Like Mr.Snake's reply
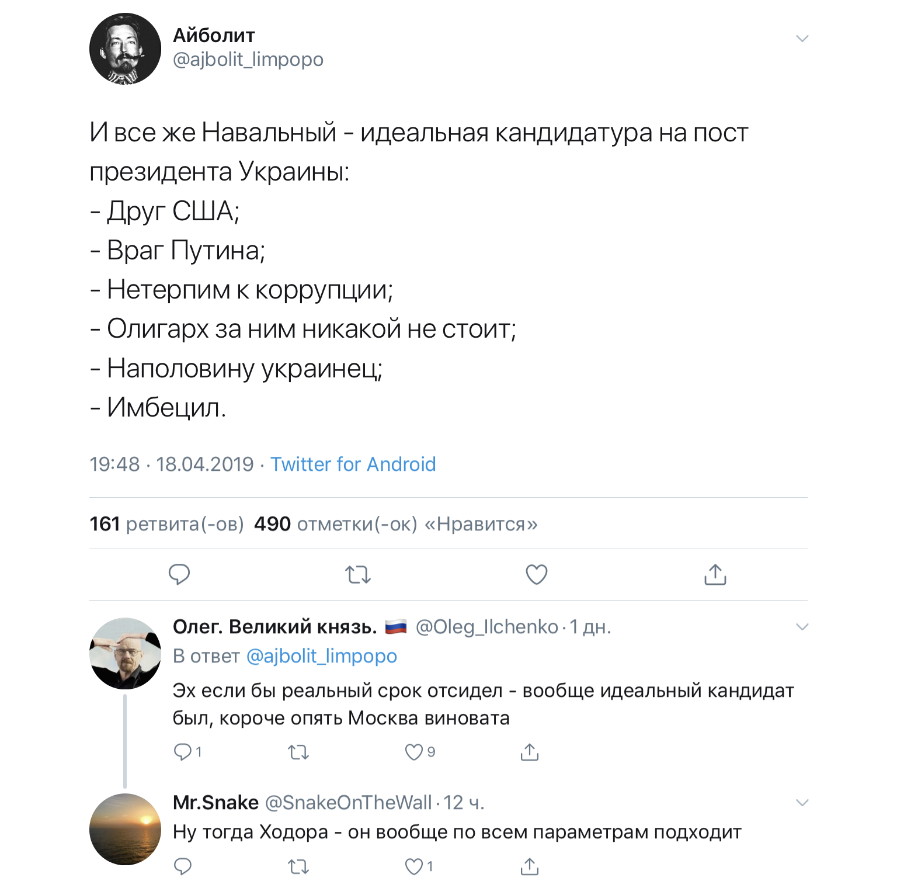 414,866
